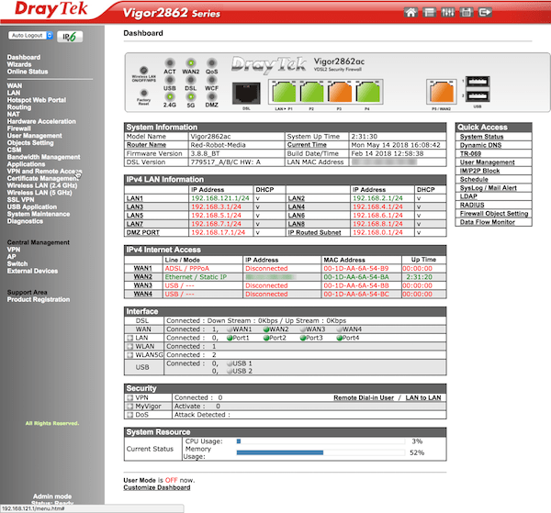Open System Status quick access link
551x513 pixels.
coord(481,137)
